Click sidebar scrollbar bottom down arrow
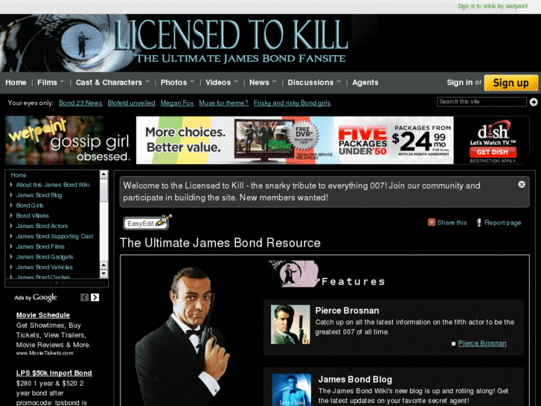541x406 pixels. click(103, 274)
